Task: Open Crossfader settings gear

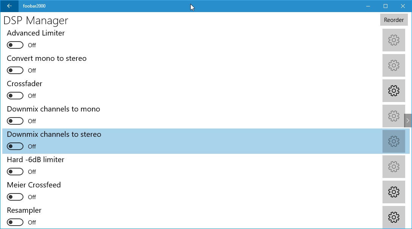Action: (x=393, y=91)
